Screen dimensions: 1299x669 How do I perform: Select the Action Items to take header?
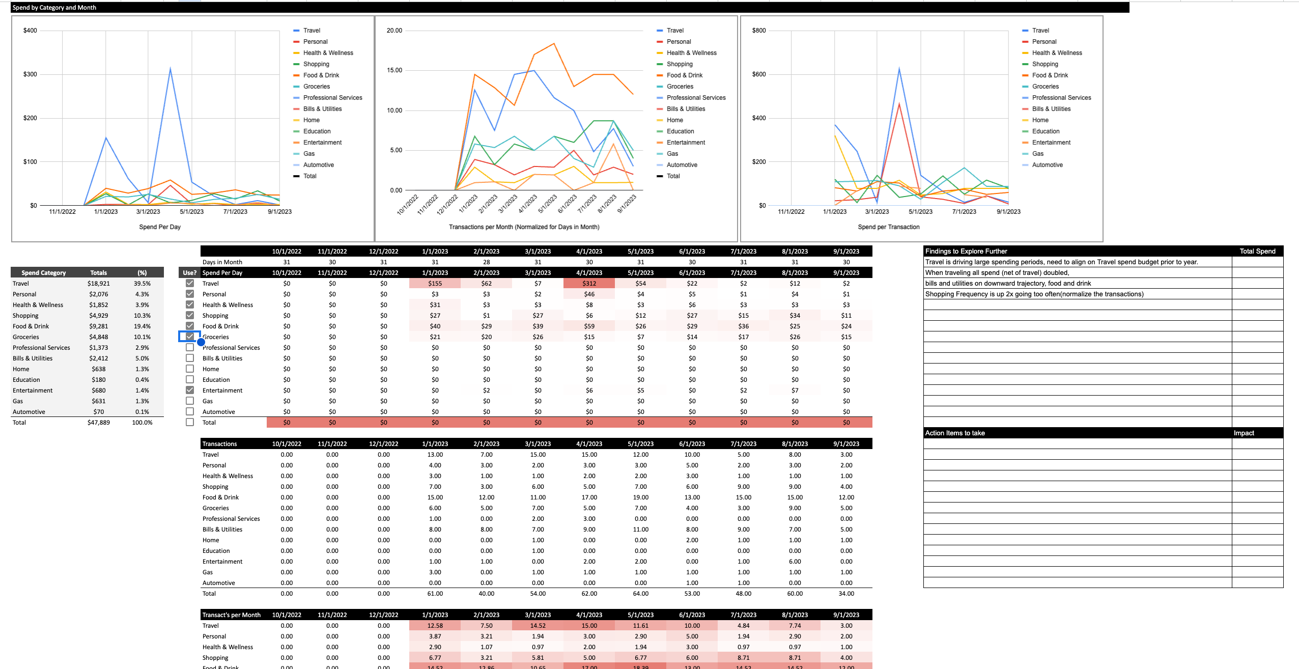coord(1078,433)
